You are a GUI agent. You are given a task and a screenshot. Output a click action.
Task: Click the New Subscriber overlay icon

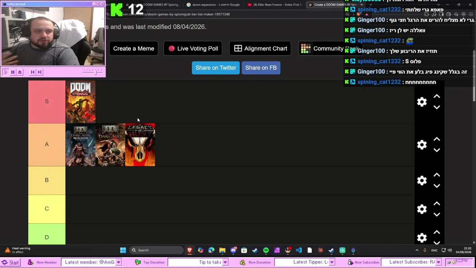(350, 262)
